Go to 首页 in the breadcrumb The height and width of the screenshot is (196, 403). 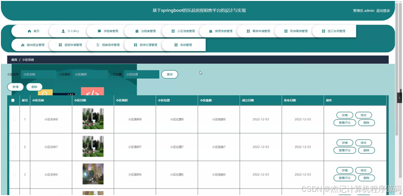point(14,60)
